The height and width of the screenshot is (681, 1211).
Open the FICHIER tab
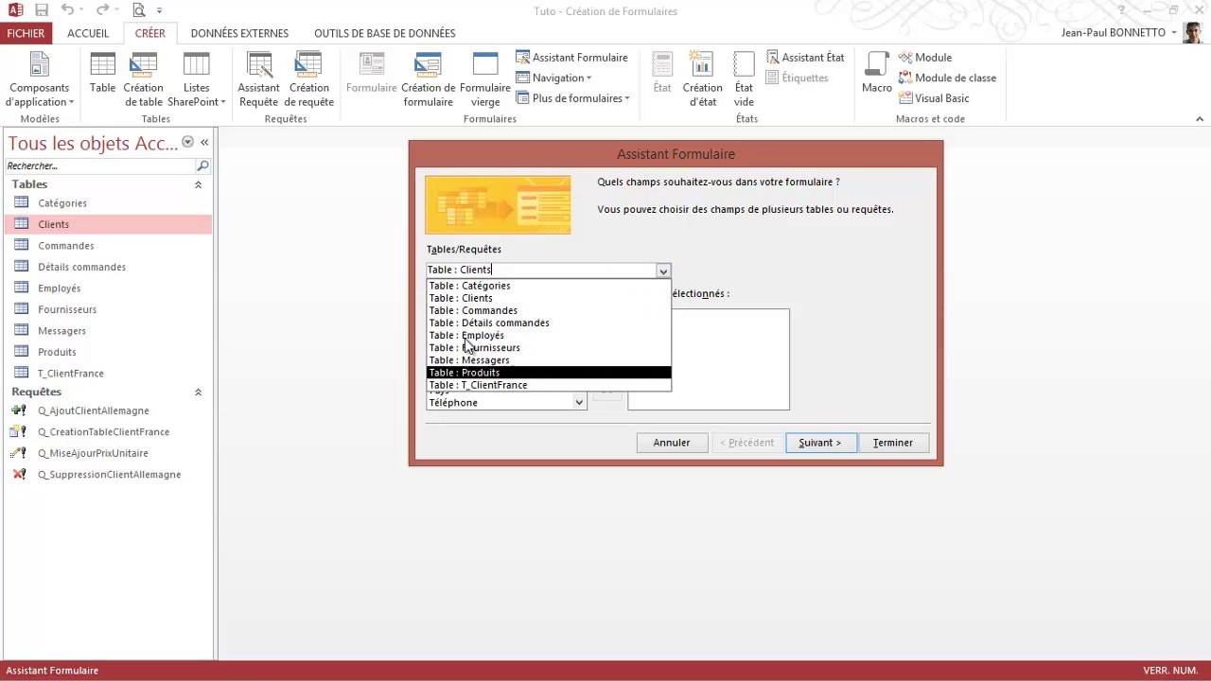26,33
